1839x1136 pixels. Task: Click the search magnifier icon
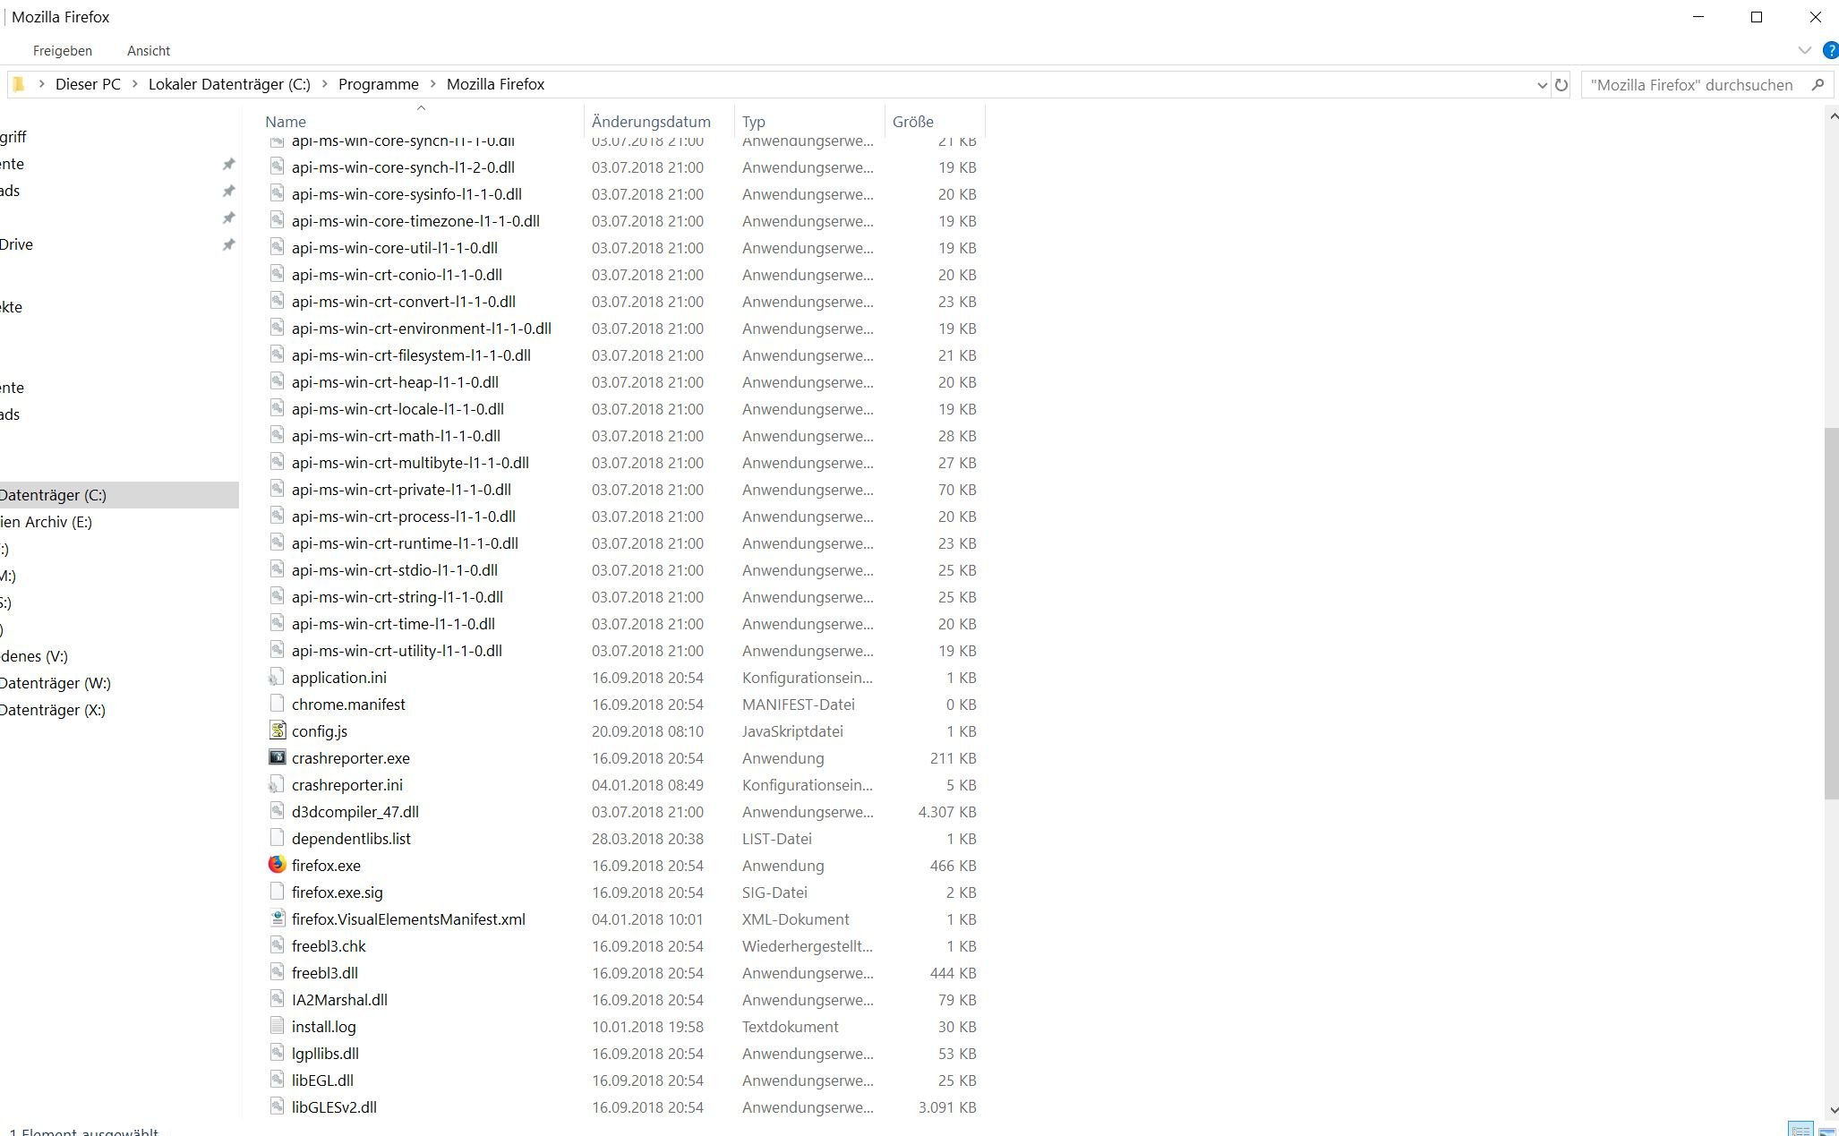[x=1818, y=85]
